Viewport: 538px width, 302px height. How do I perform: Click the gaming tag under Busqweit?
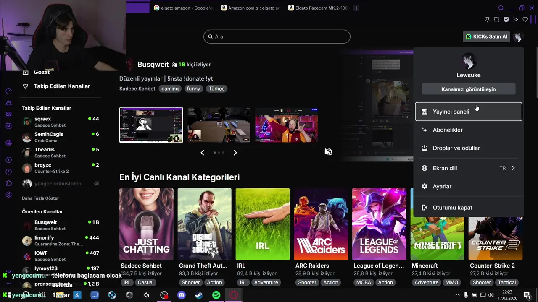[170, 89]
